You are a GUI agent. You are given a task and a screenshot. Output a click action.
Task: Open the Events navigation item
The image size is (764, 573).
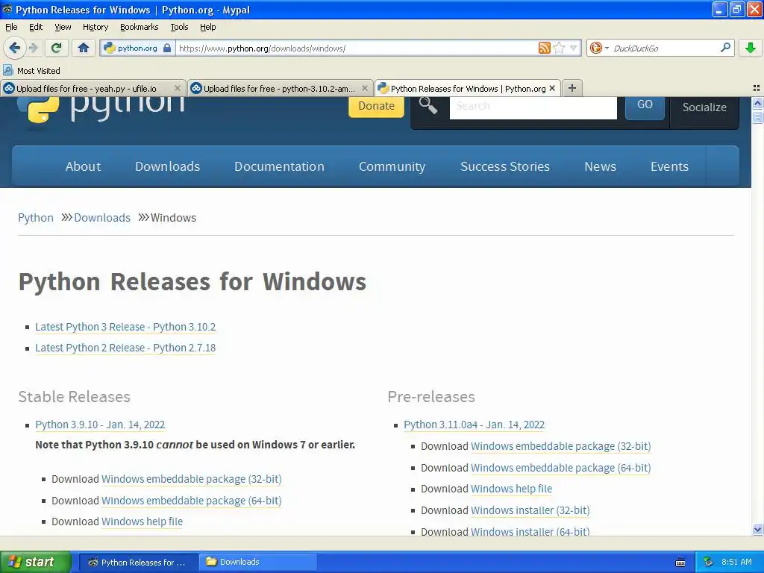coord(669,166)
